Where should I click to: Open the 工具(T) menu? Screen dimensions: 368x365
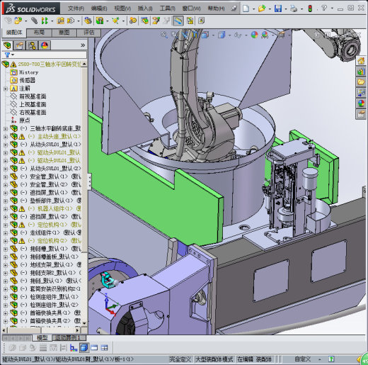(x=167, y=9)
